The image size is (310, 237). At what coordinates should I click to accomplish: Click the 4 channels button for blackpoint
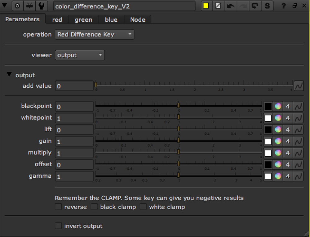(x=288, y=107)
